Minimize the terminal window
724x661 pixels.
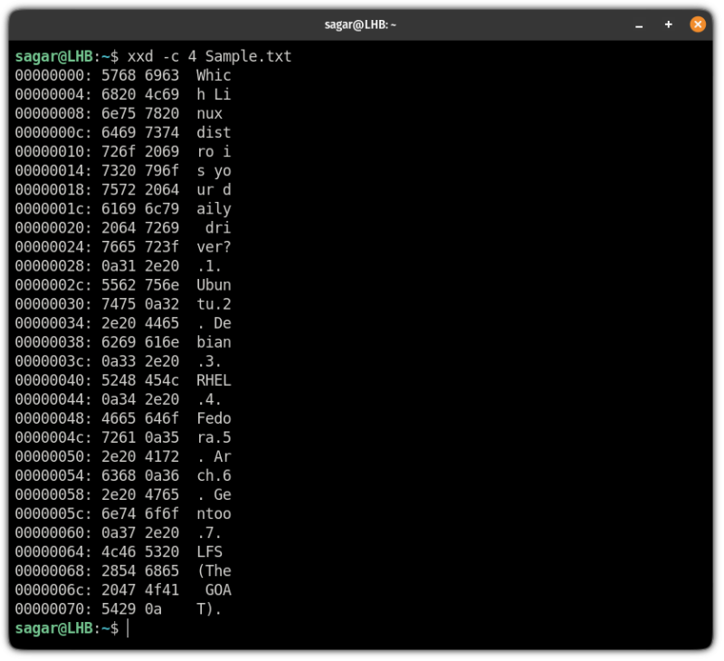[640, 25]
